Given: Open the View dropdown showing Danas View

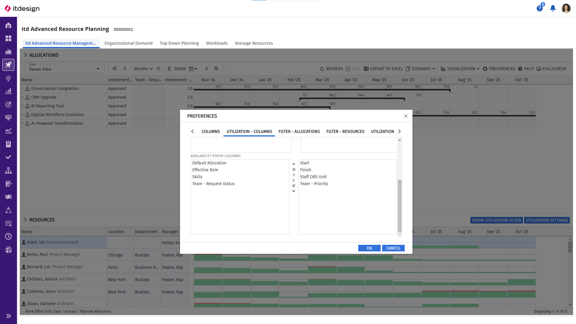Looking at the screenshot, I should click(x=64, y=69).
